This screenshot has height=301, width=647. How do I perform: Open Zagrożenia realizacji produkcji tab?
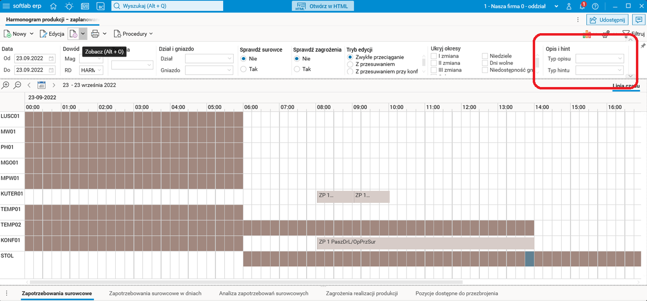pyautogui.click(x=362, y=293)
